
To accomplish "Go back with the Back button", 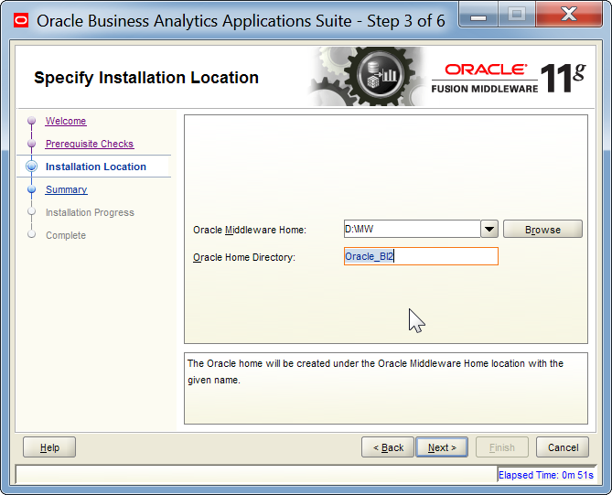I will (388, 447).
